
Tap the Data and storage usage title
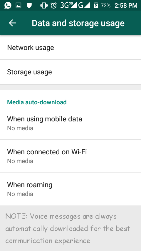(x=78, y=24)
